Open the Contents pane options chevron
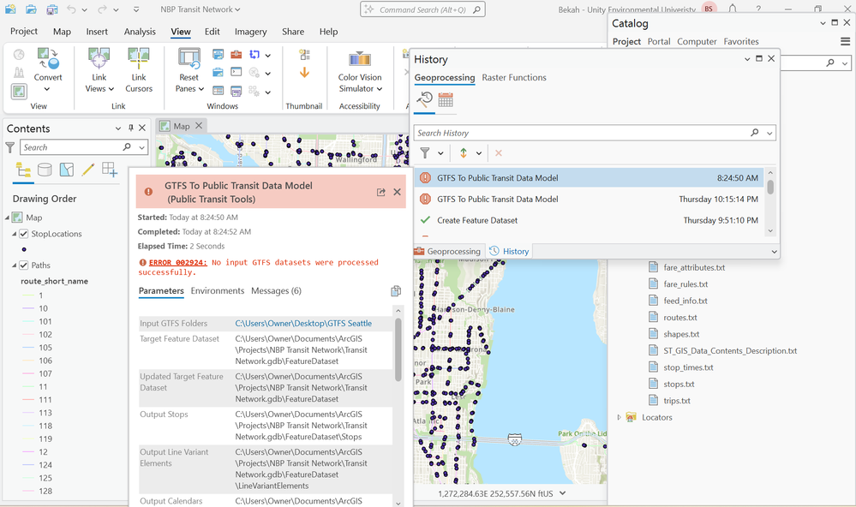Image resolution: width=856 pixels, height=507 pixels. [118, 128]
